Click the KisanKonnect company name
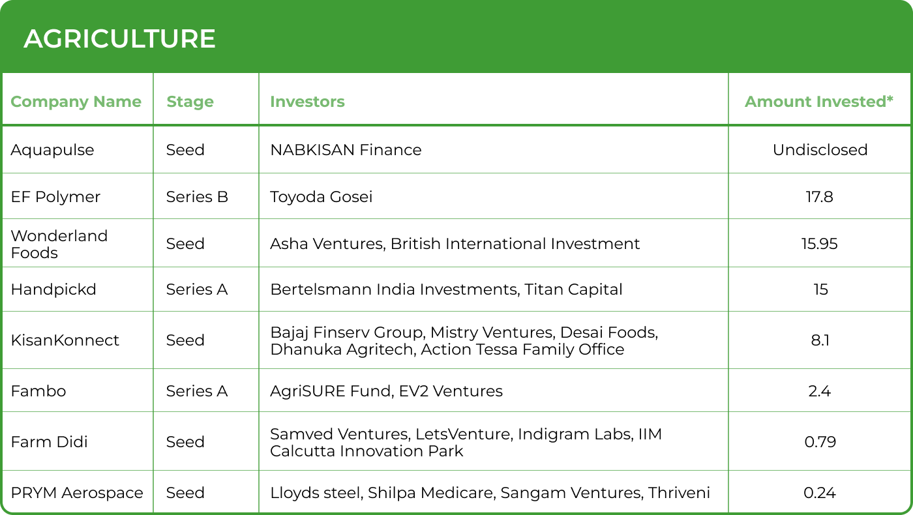This screenshot has width=913, height=515. tap(65, 340)
